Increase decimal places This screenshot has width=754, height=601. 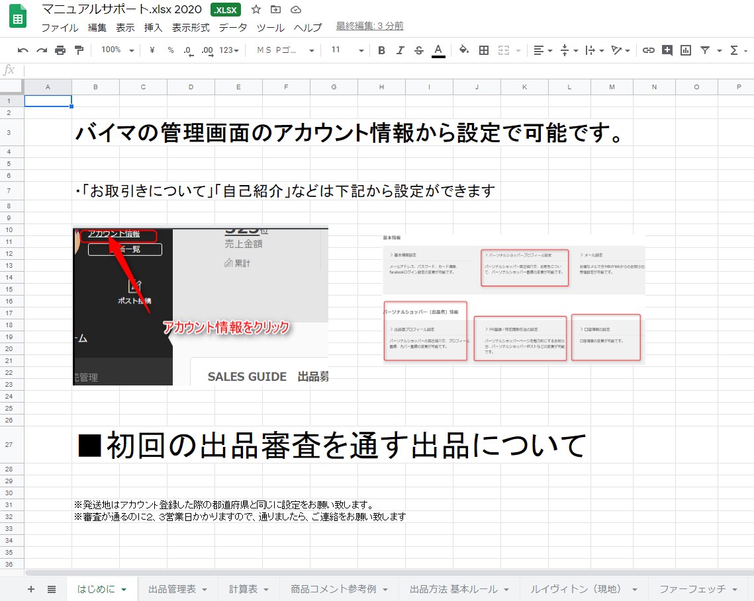[207, 50]
